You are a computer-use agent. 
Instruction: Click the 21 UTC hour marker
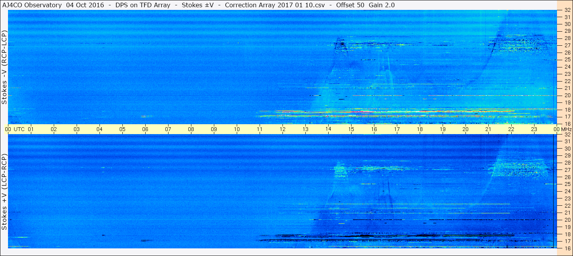pos(488,129)
